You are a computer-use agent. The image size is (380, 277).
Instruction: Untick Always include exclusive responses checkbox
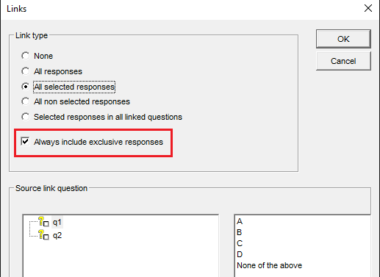coord(25,142)
